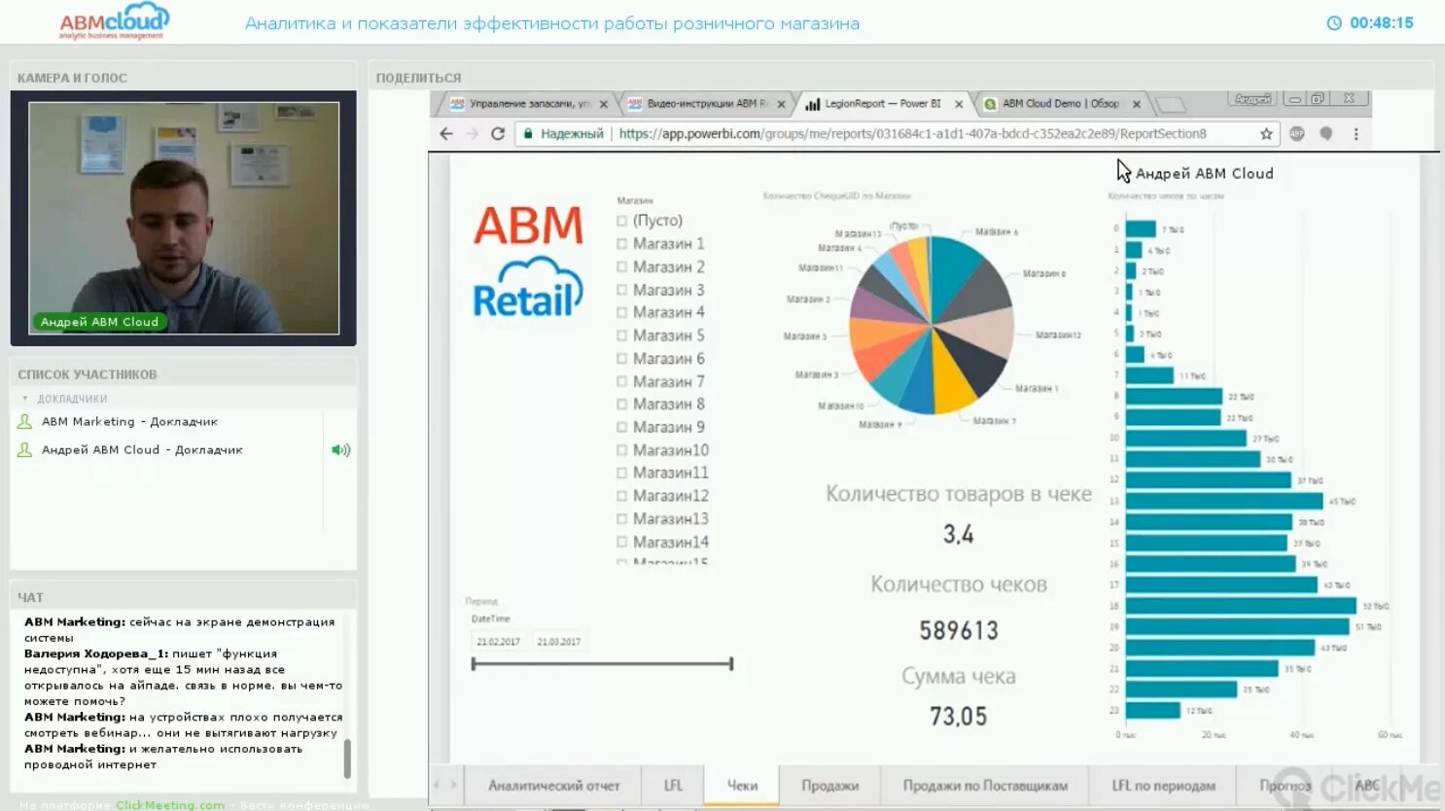Viewport: 1445px width, 811px height.
Task: Check the (Пусто) filter checkbox
Action: coord(622,221)
